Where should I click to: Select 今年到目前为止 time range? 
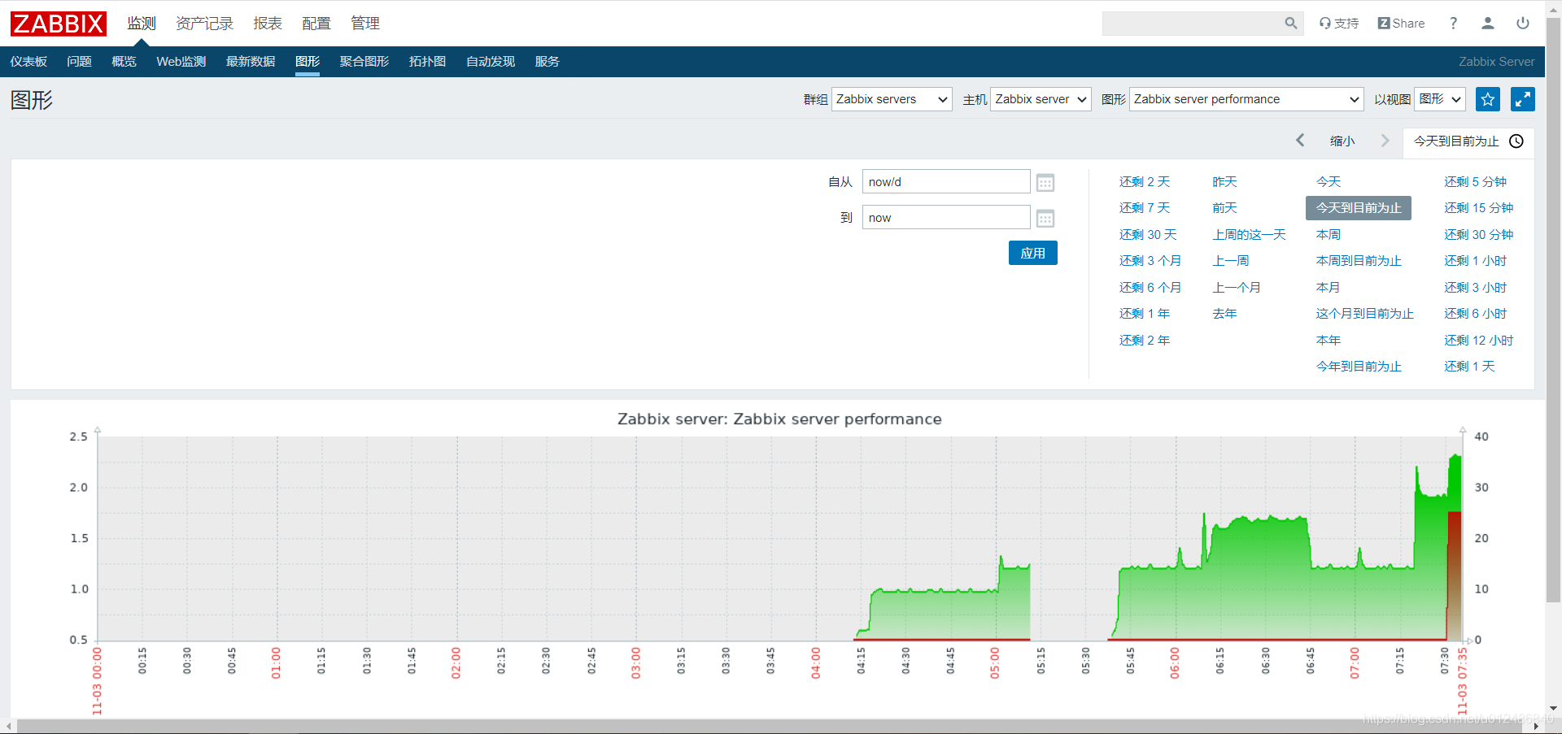point(1359,367)
